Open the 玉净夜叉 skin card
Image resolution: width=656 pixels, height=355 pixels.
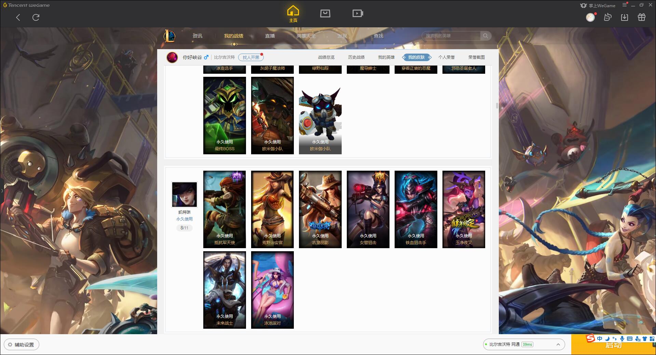pos(464,209)
